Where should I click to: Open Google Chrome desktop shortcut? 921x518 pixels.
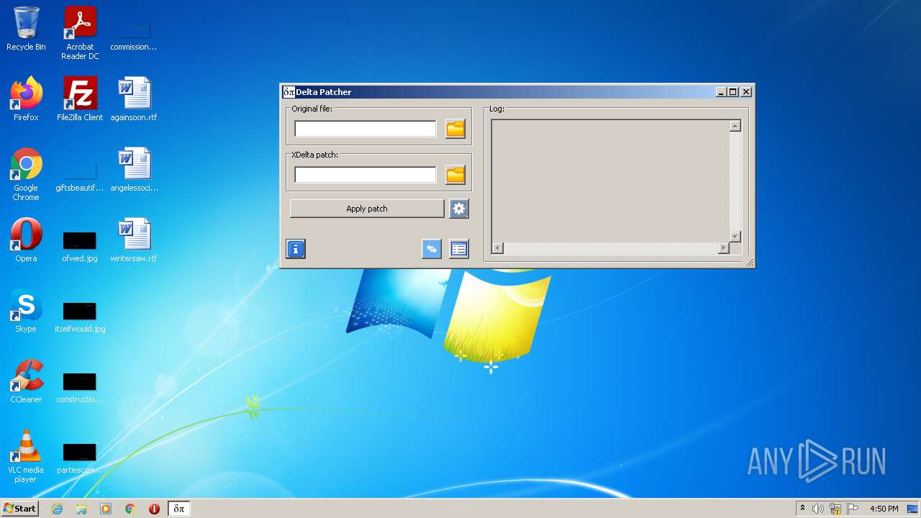(26, 174)
